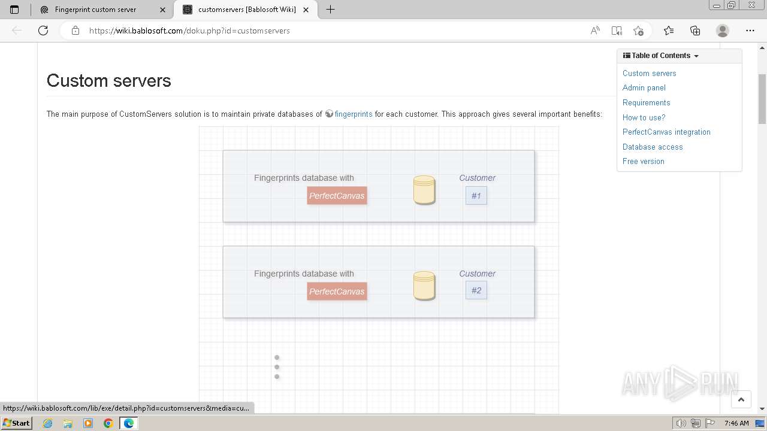This screenshot has width=767, height=431.
Task: Open the Collections icon
Action: (695, 31)
